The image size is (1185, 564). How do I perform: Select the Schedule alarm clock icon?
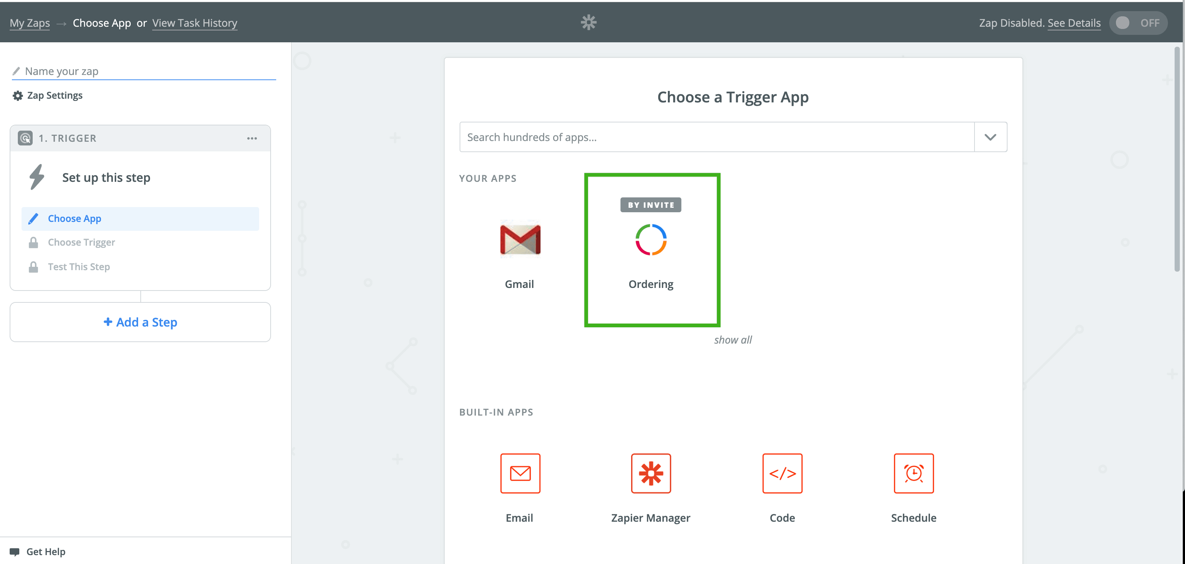(913, 473)
